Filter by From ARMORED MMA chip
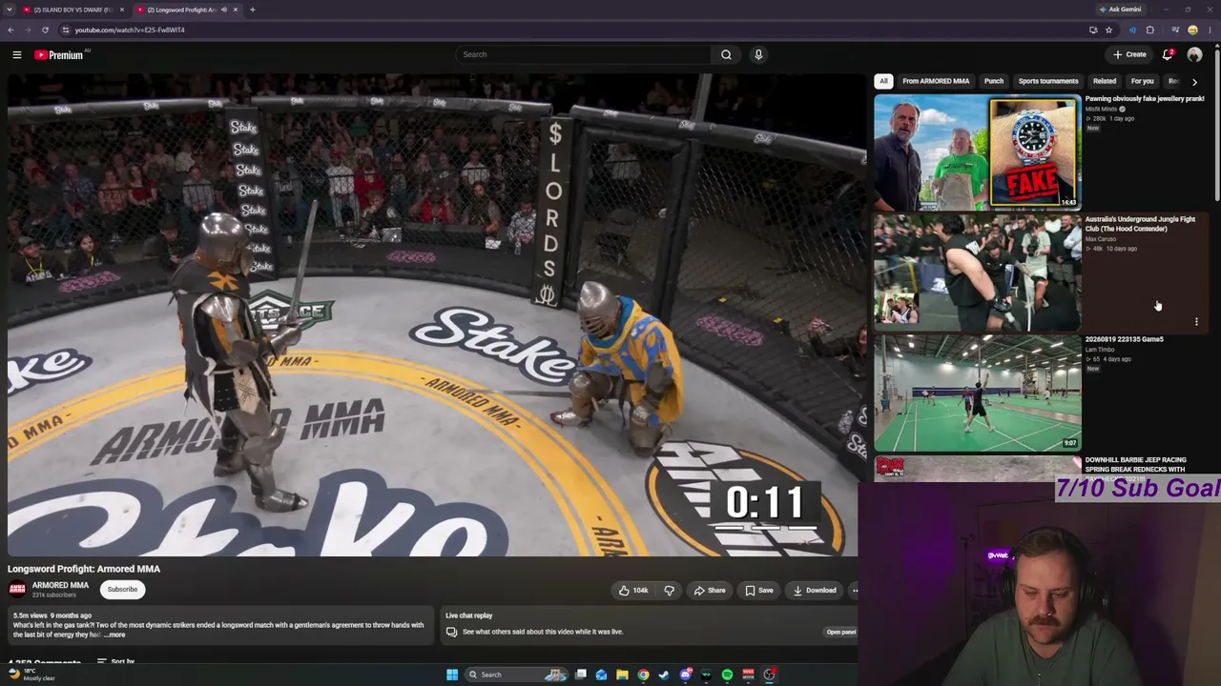 click(936, 81)
